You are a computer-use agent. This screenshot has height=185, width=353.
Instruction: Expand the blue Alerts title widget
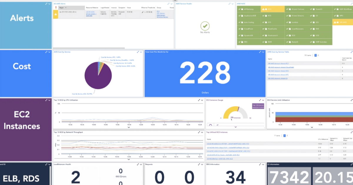[46, 4]
